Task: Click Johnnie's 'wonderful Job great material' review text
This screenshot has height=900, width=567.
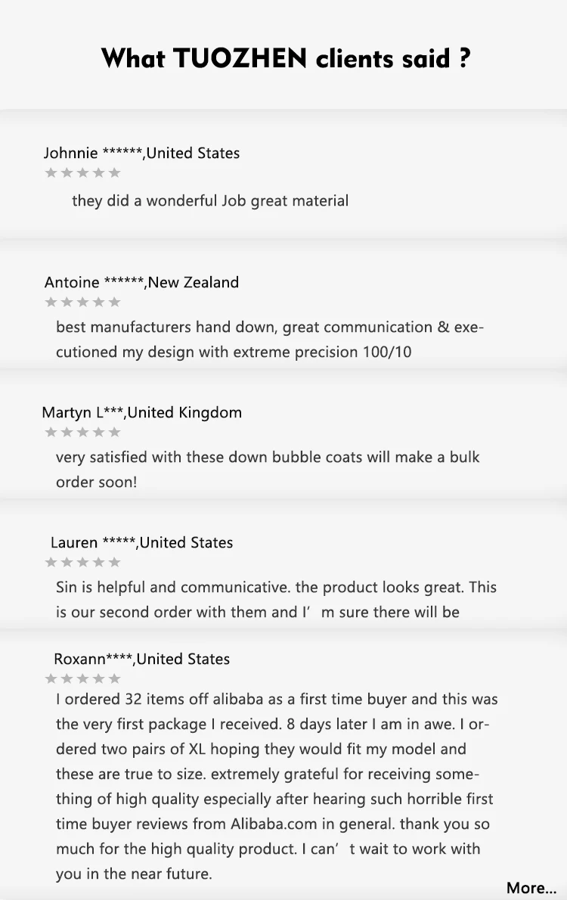Action: coord(210,200)
